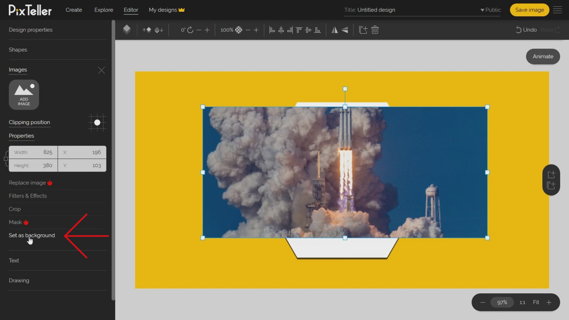This screenshot has height=320, width=569.
Task: Open the hamburger menu
Action: click(x=557, y=10)
